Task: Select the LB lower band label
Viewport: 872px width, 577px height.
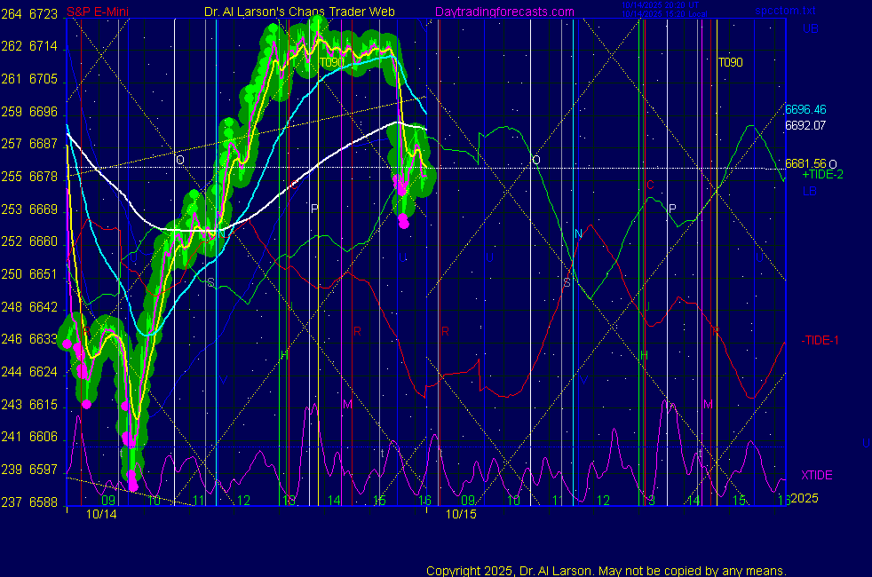Action: [810, 191]
